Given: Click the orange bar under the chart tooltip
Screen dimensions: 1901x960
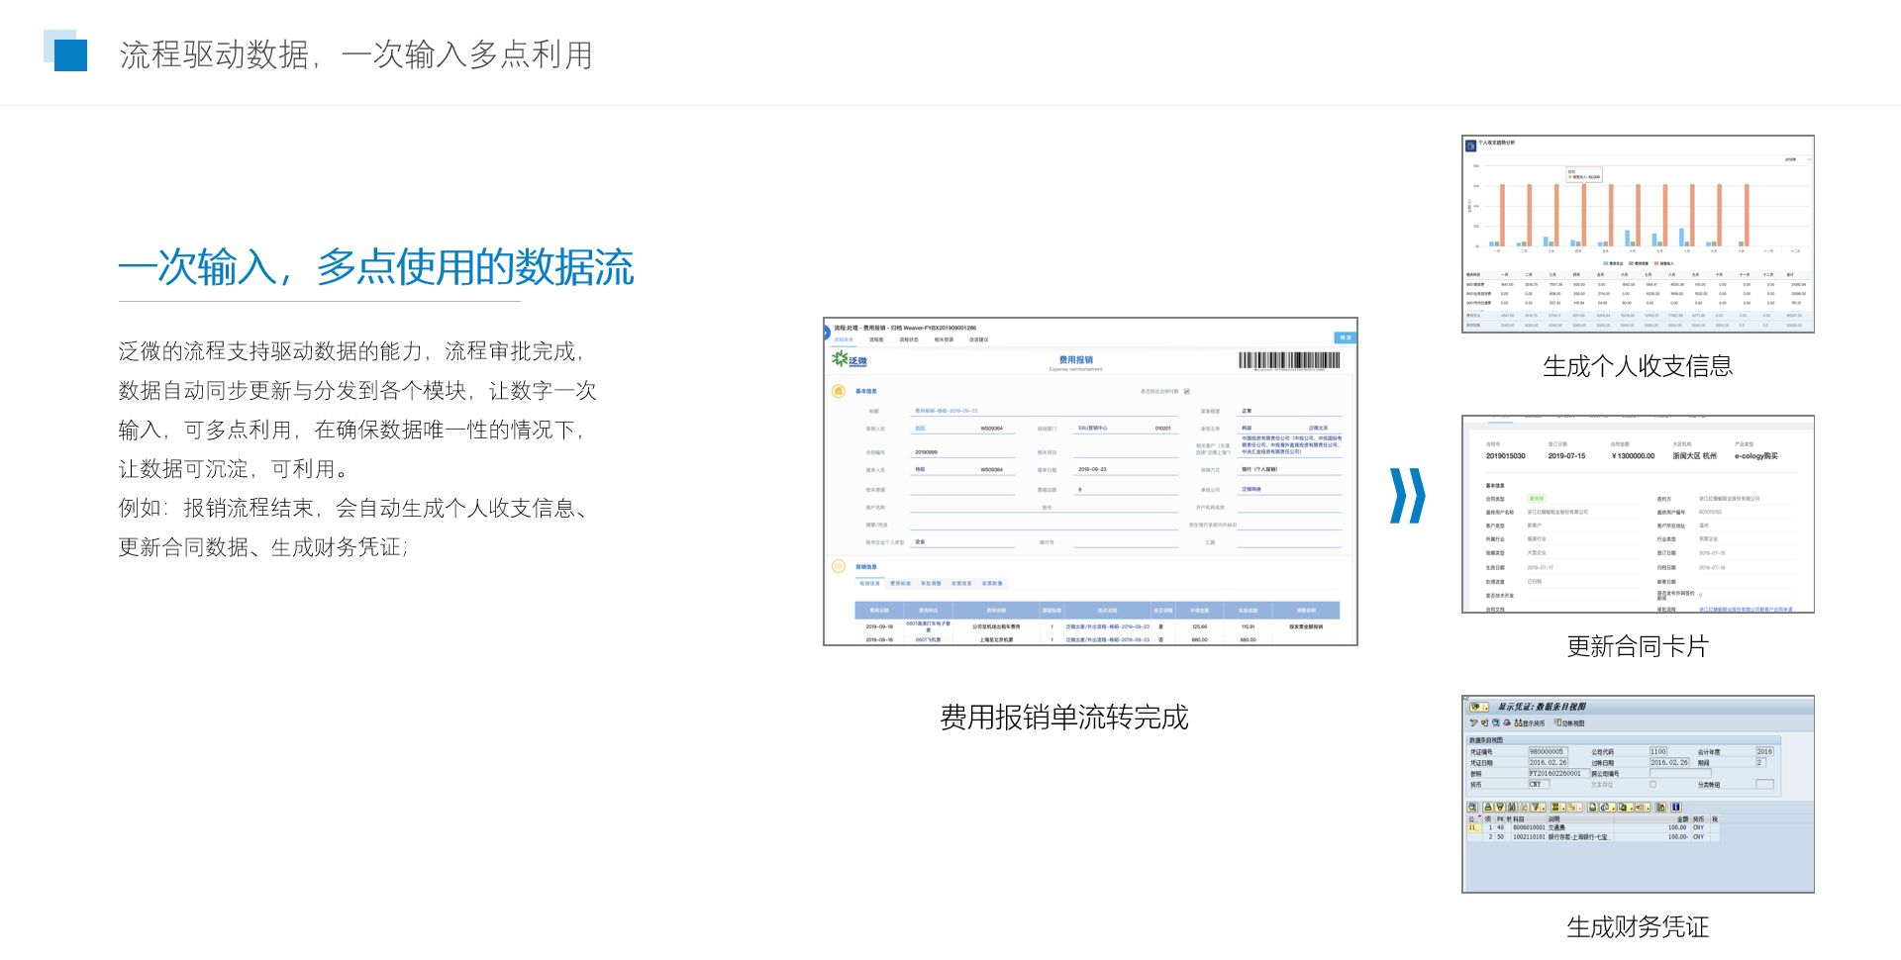Looking at the screenshot, I should [1583, 215].
